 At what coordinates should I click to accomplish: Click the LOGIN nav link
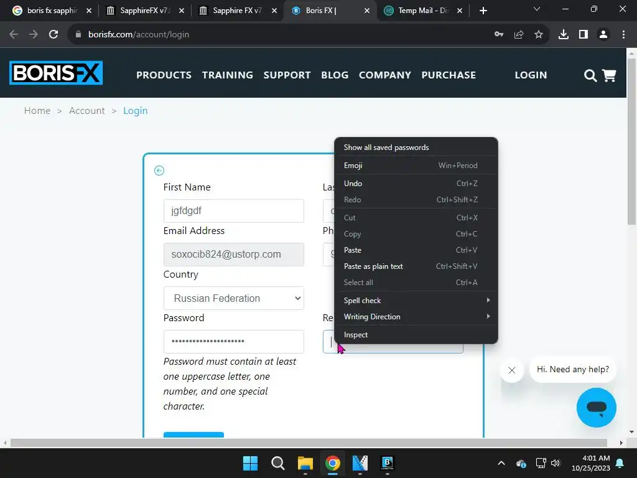pyautogui.click(x=531, y=75)
